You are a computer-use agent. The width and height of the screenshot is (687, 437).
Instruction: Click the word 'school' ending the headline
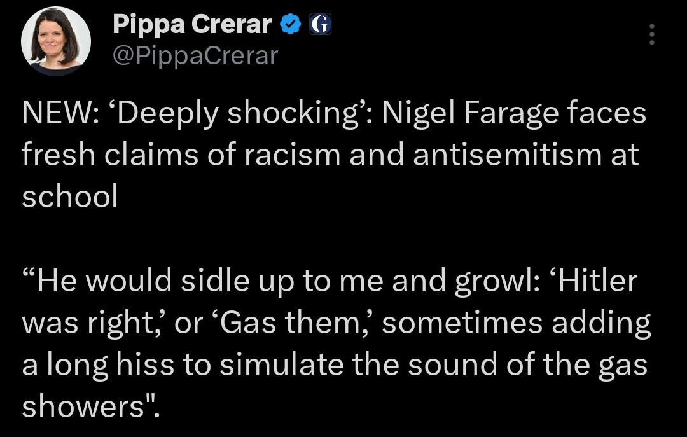pos(70,197)
